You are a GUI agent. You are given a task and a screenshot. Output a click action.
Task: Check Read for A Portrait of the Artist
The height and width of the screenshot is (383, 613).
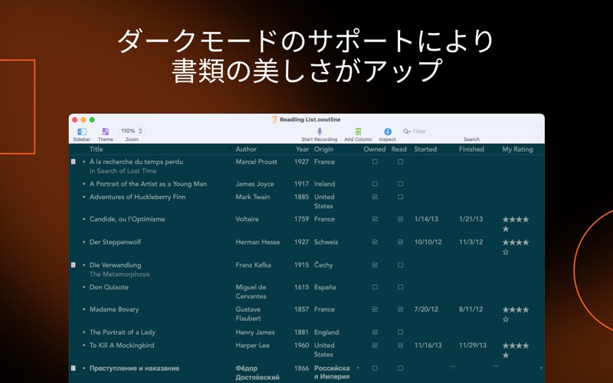pos(400,184)
